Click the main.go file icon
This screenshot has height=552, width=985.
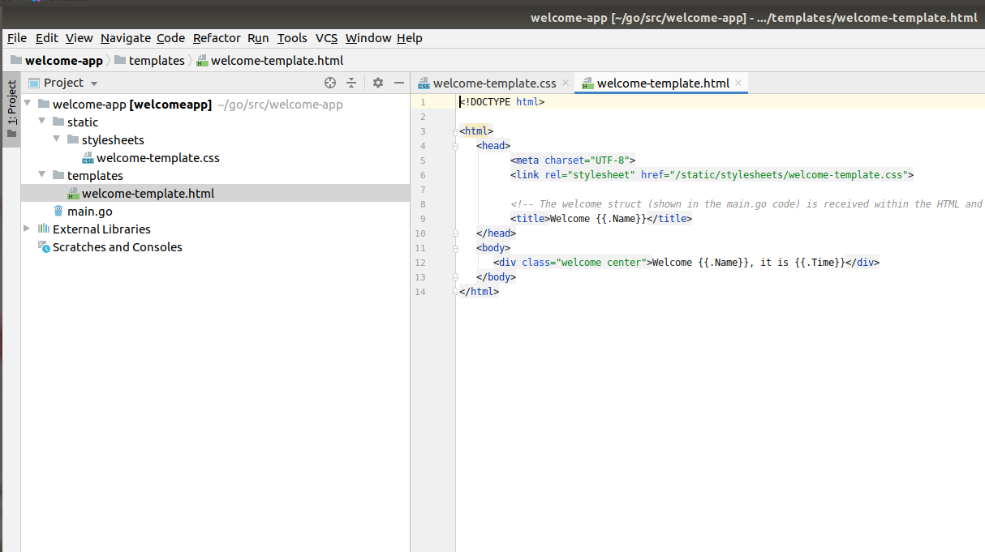[x=58, y=212]
